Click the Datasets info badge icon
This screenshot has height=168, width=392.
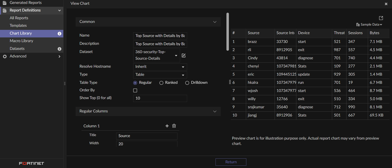pyautogui.click(x=60, y=49)
